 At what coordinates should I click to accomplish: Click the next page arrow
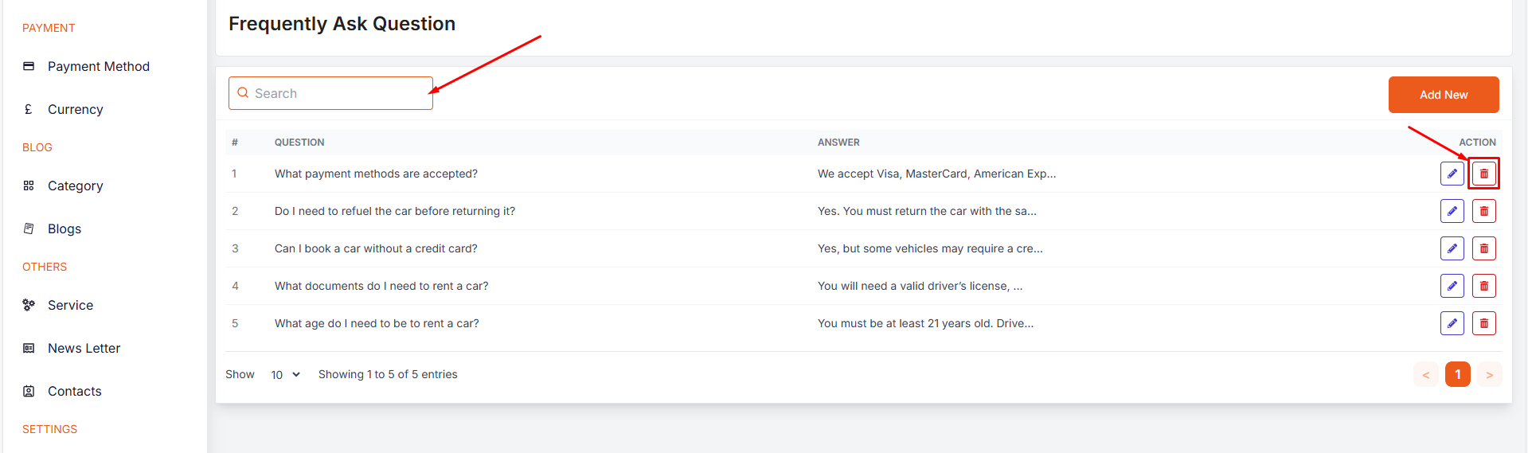point(1489,374)
